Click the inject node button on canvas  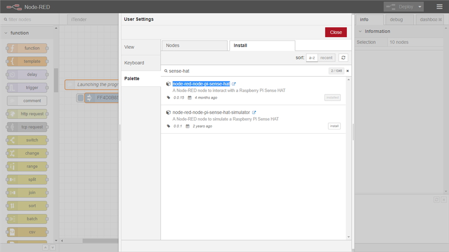pos(81,98)
